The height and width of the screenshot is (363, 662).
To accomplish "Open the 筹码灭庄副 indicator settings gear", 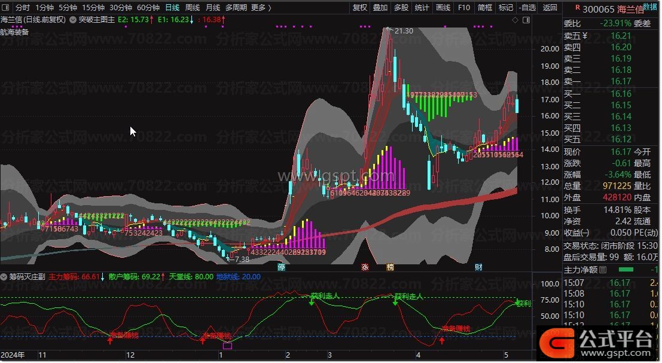I will 5,277.
